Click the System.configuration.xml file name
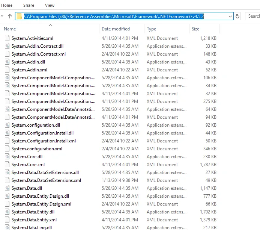260x230 pixels. (37, 149)
